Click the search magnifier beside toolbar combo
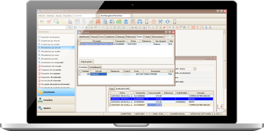264x131 pixels. pos(70,27)
